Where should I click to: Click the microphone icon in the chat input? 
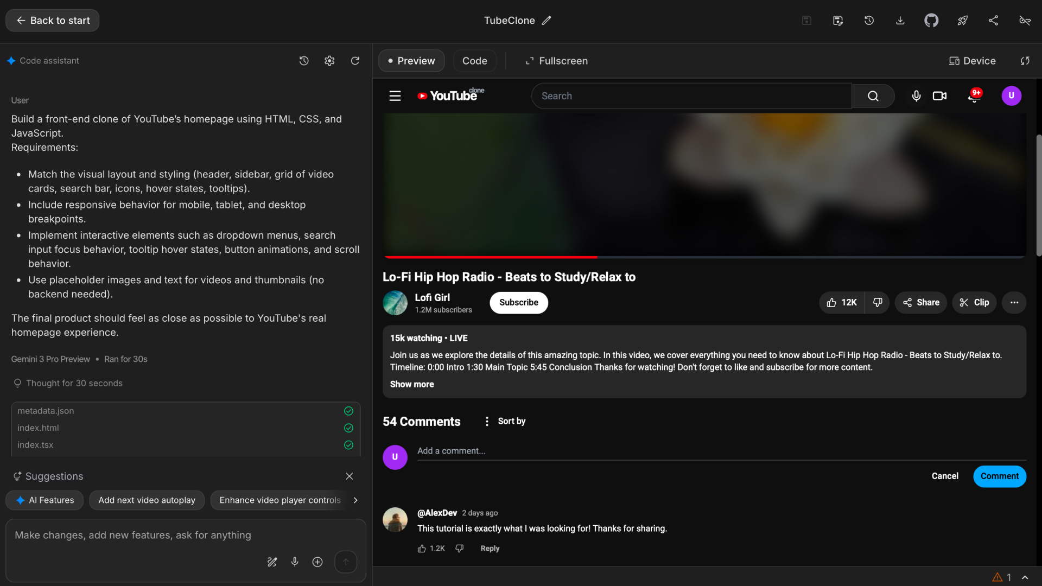pyautogui.click(x=295, y=562)
